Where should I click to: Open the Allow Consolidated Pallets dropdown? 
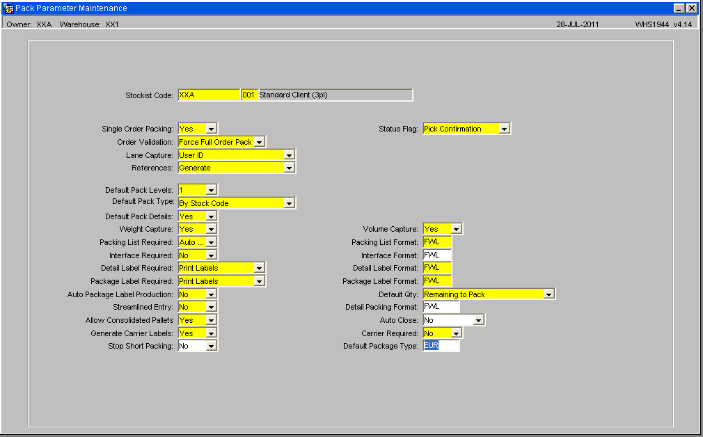pos(211,321)
